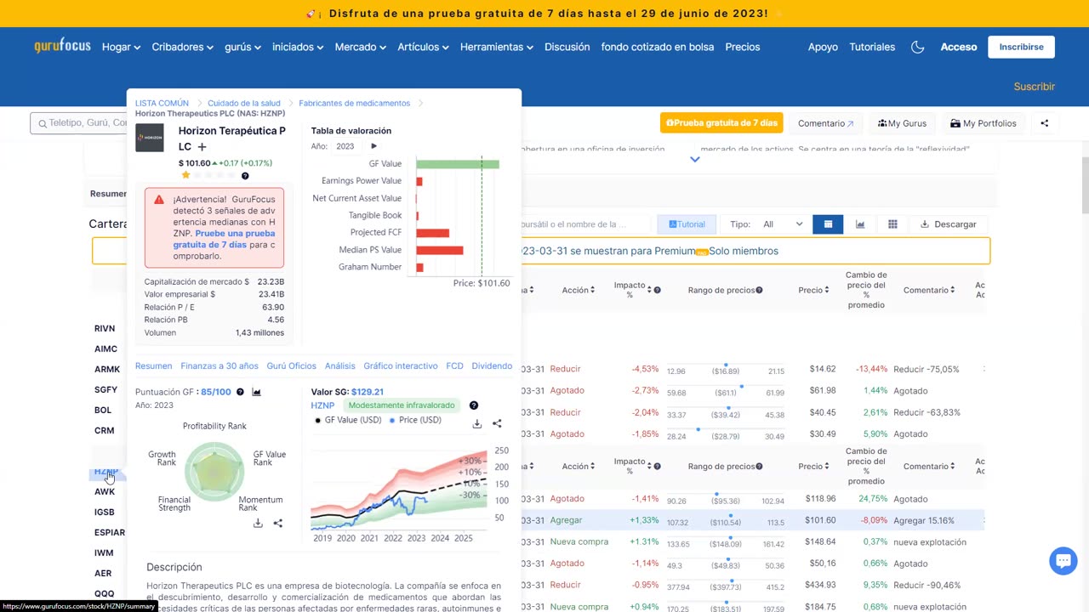Sort by Acción column in the top header

[x=579, y=290]
